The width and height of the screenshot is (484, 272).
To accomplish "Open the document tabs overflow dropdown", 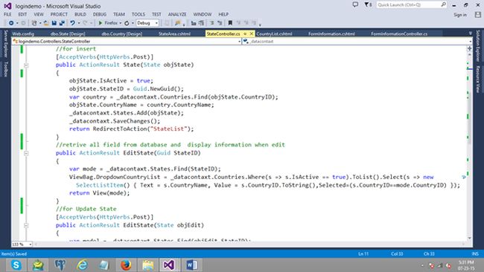I will coord(470,33).
